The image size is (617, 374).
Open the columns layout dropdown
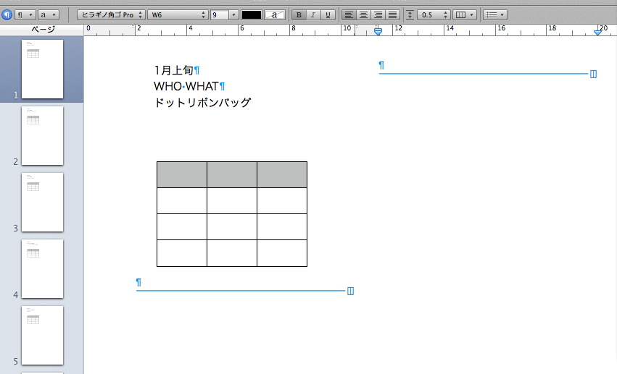[465, 15]
